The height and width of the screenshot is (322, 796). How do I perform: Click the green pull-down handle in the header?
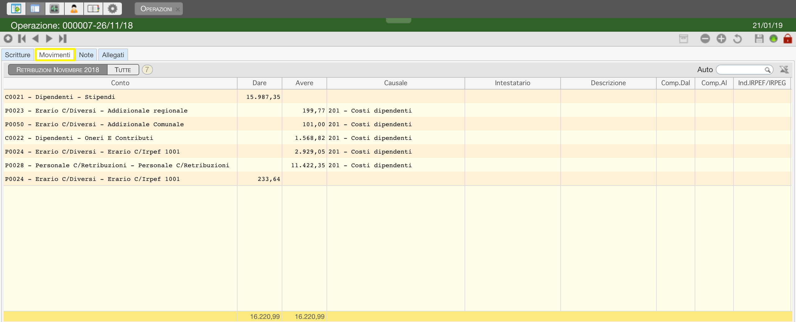tap(398, 20)
